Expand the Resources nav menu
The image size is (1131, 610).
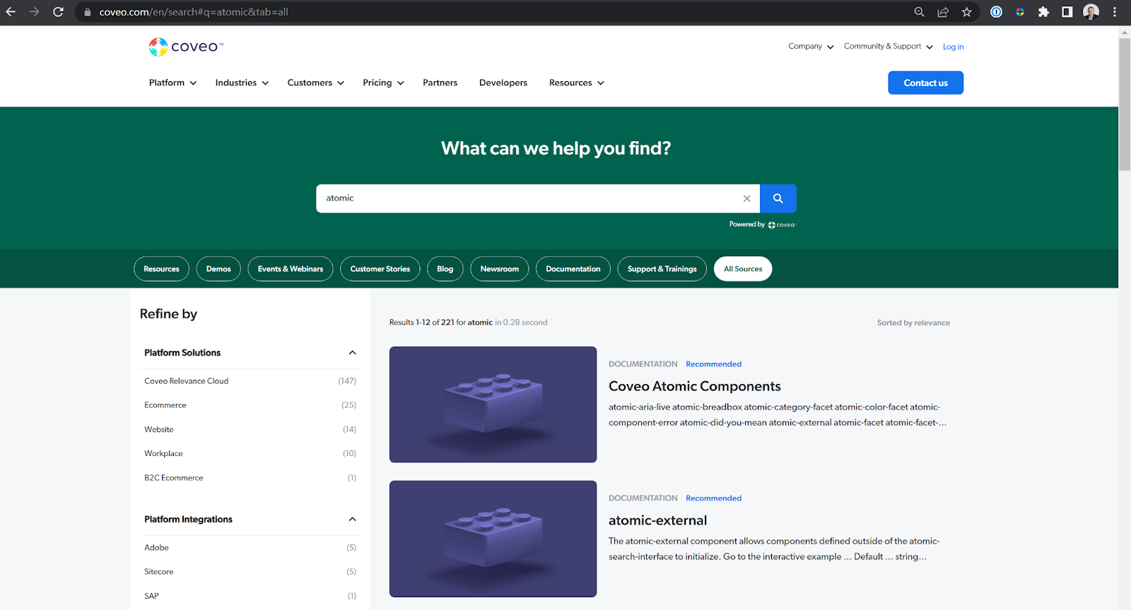coord(576,83)
